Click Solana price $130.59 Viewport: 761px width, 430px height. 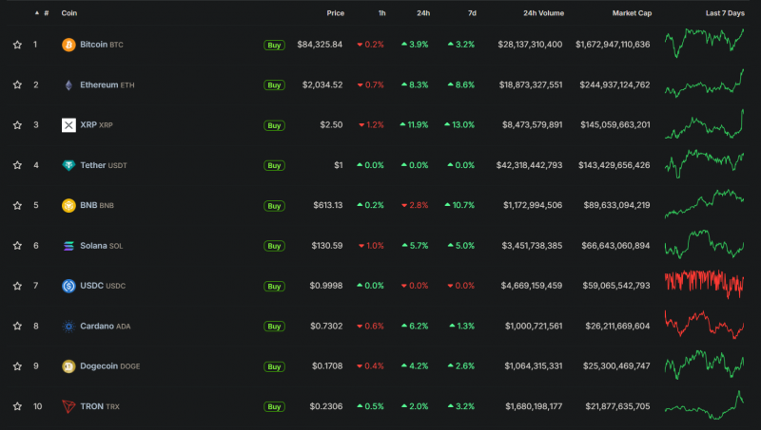point(327,246)
